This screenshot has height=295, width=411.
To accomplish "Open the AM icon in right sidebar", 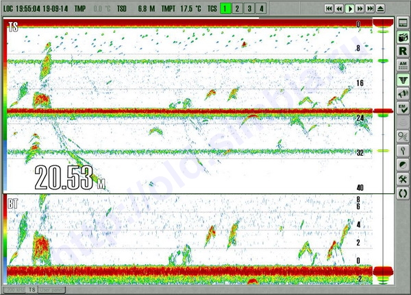I will pyautogui.click(x=403, y=66).
